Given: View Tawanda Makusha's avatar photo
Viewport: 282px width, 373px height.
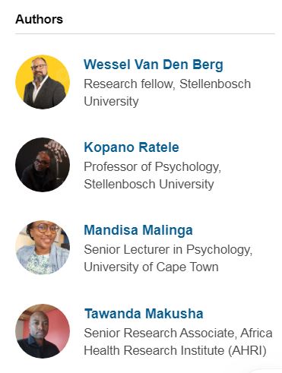Looking at the screenshot, I should [x=43, y=331].
